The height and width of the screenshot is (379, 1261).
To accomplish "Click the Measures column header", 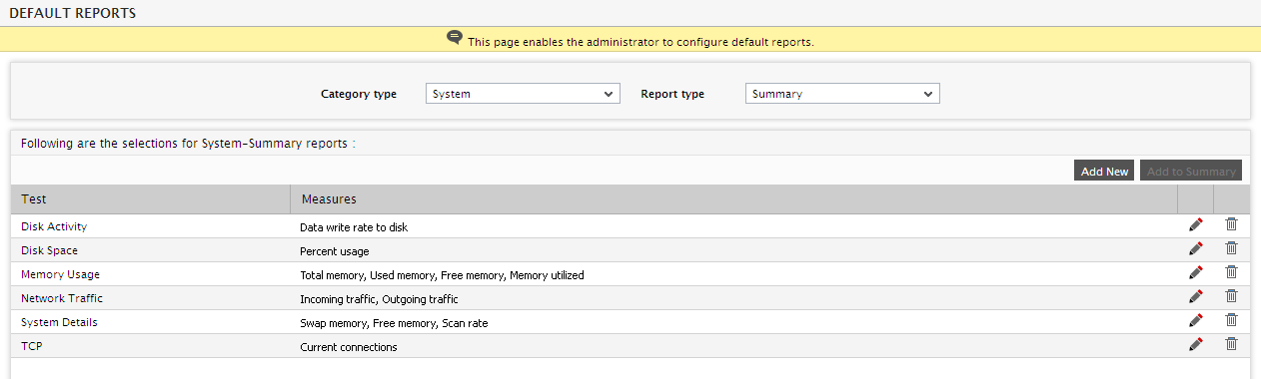I will [734, 199].
